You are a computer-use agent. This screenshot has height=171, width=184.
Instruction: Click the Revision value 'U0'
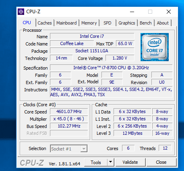(x=162, y=82)
